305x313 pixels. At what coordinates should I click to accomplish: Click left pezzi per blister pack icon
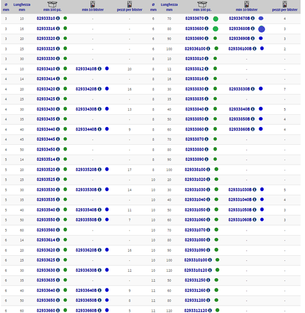click(129, 4)
